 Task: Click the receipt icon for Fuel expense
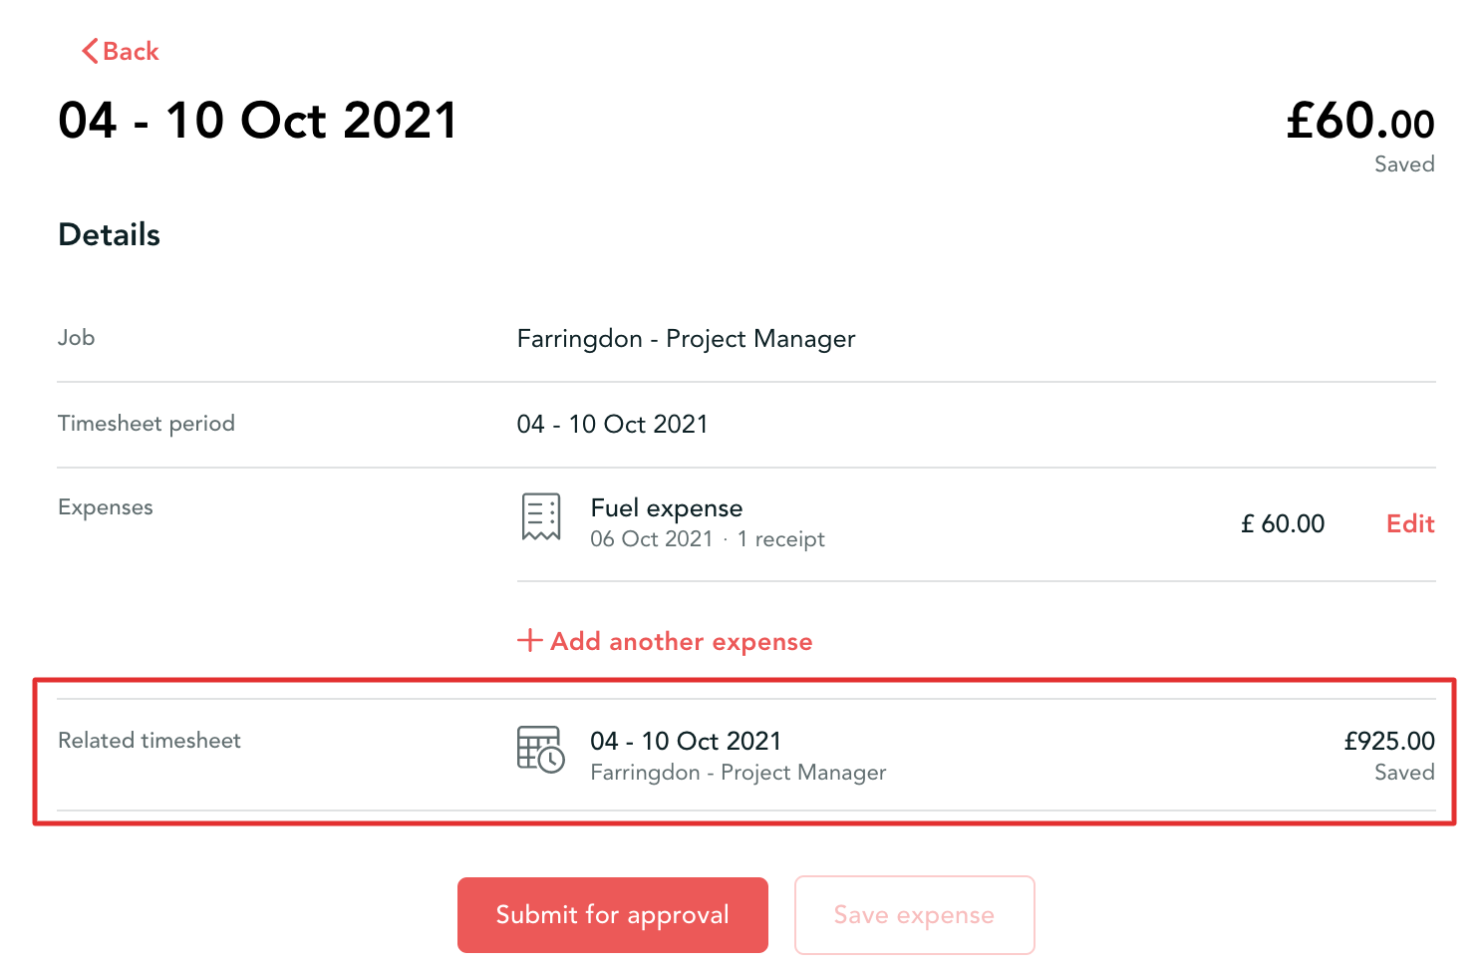click(x=541, y=516)
